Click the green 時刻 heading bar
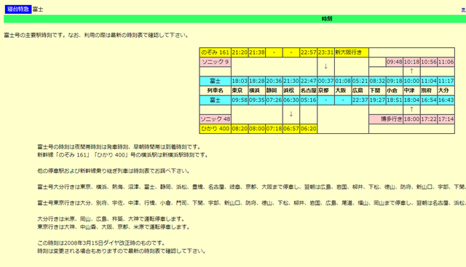Screen dimensions: 466x267 click(234, 19)
